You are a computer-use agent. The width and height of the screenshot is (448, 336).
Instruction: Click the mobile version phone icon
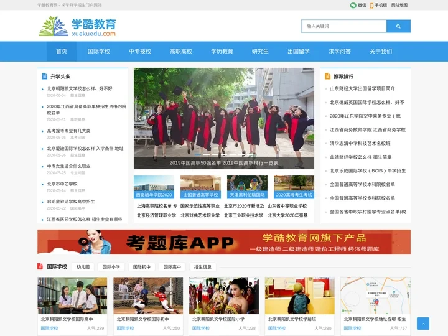pos(371,6)
